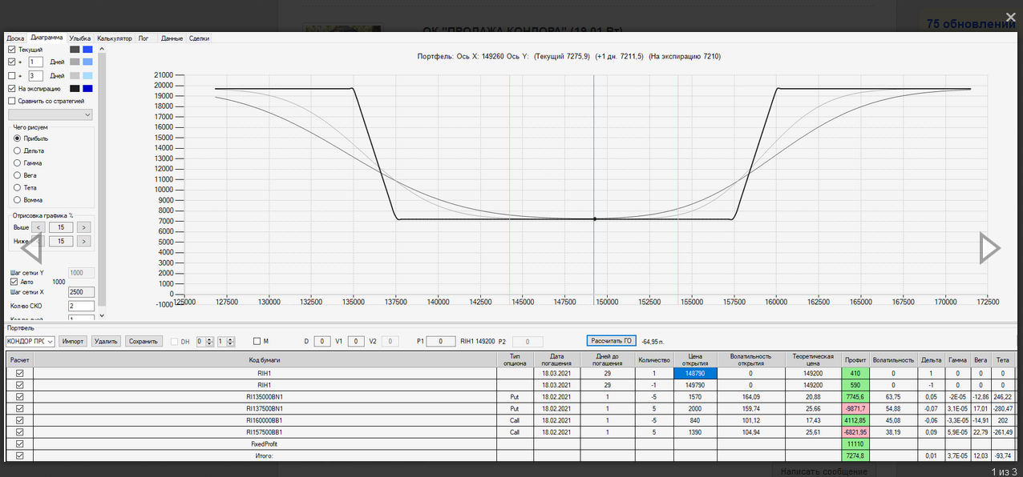Go to the next image with right arrow
1023x477 pixels.
point(989,249)
